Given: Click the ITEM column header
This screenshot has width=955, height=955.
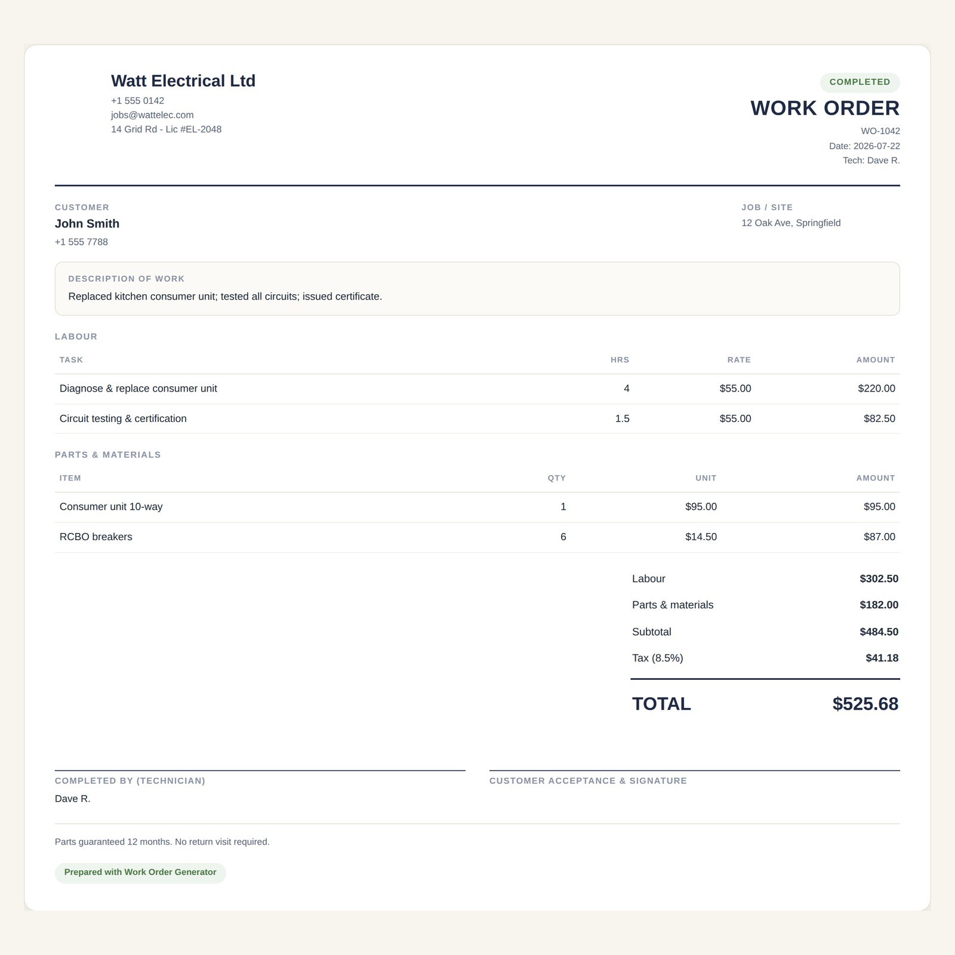Looking at the screenshot, I should point(70,478).
